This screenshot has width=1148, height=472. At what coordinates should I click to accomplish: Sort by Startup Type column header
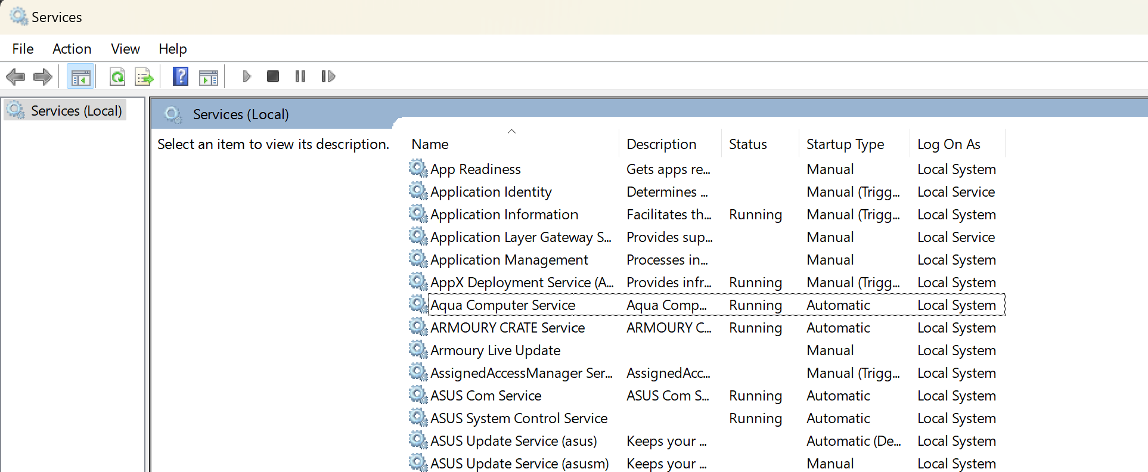click(845, 144)
